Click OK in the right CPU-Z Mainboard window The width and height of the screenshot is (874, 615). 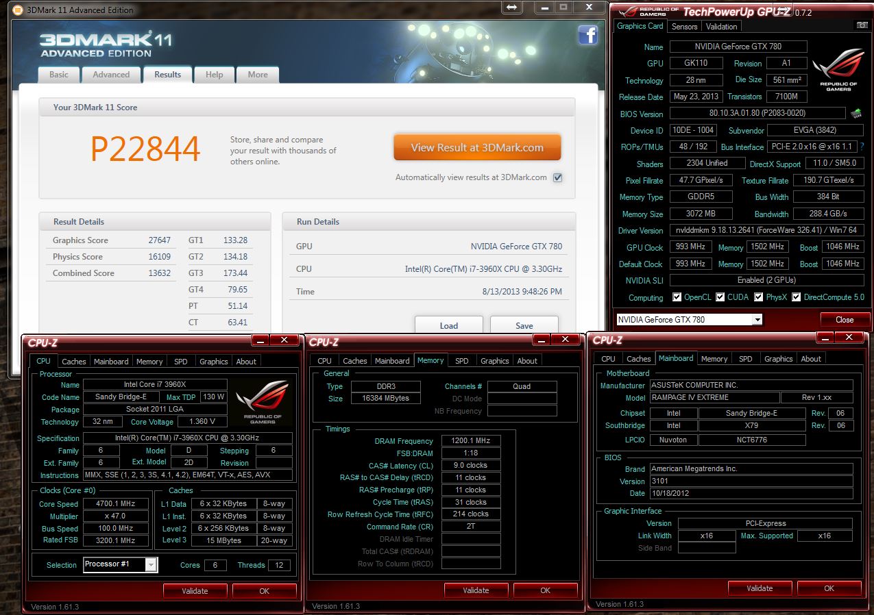(x=829, y=588)
